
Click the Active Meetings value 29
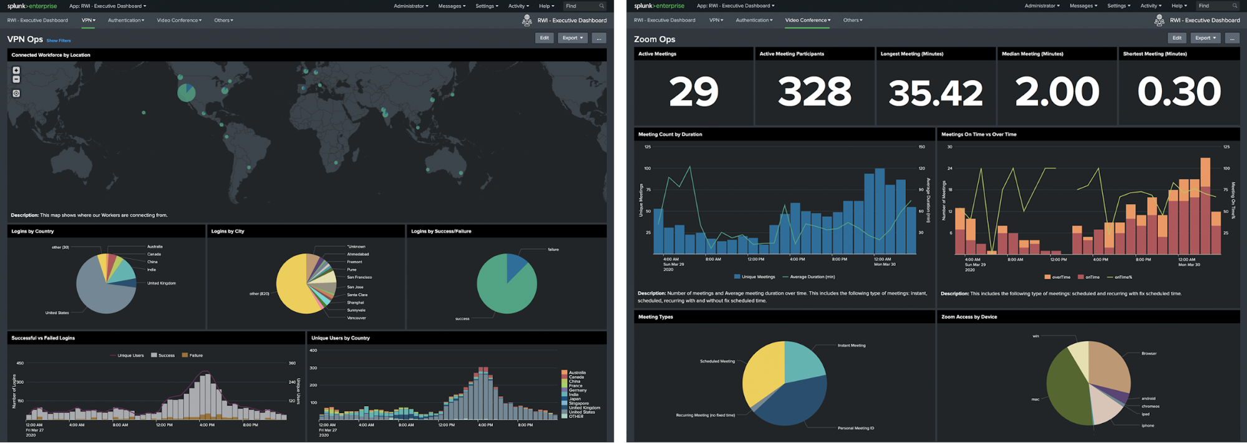[x=694, y=92]
